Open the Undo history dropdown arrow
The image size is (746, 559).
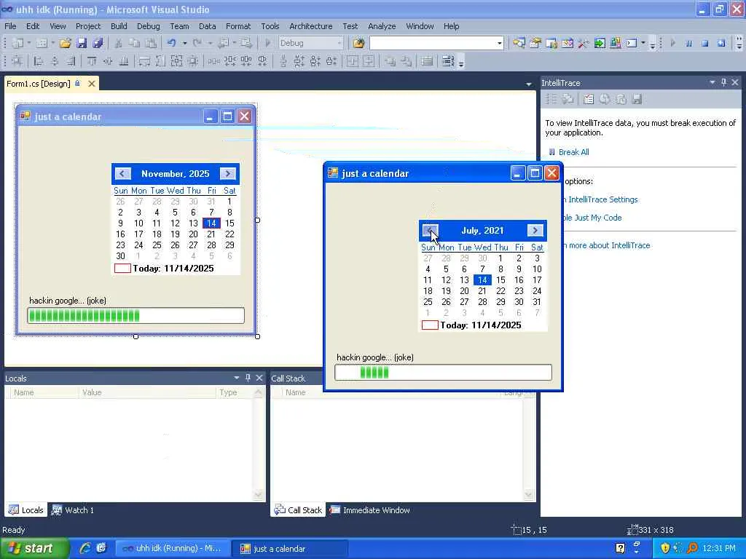pos(184,43)
